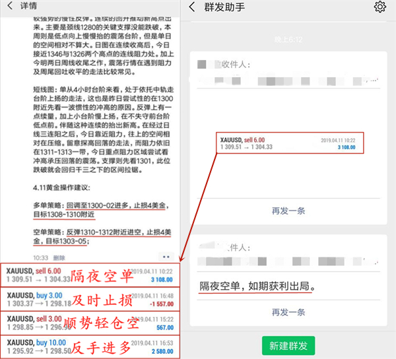Tap 再发一条 below the XAUUSD image message
The height and width of the screenshot is (359, 396).
point(288,211)
